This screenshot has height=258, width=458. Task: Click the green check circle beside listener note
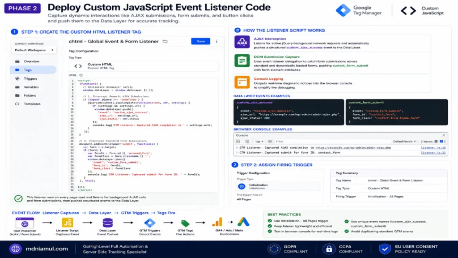[x=18, y=198]
